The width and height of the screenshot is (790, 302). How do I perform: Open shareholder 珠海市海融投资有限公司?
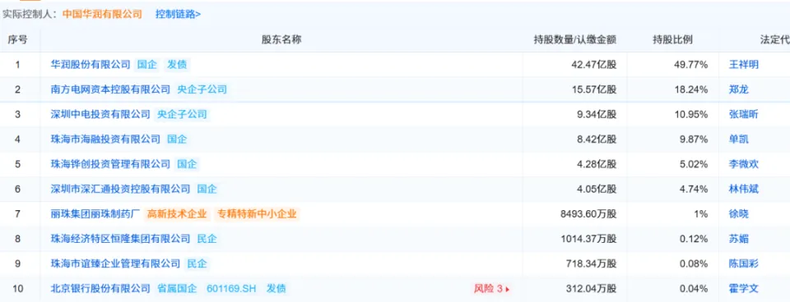pyautogui.click(x=106, y=140)
